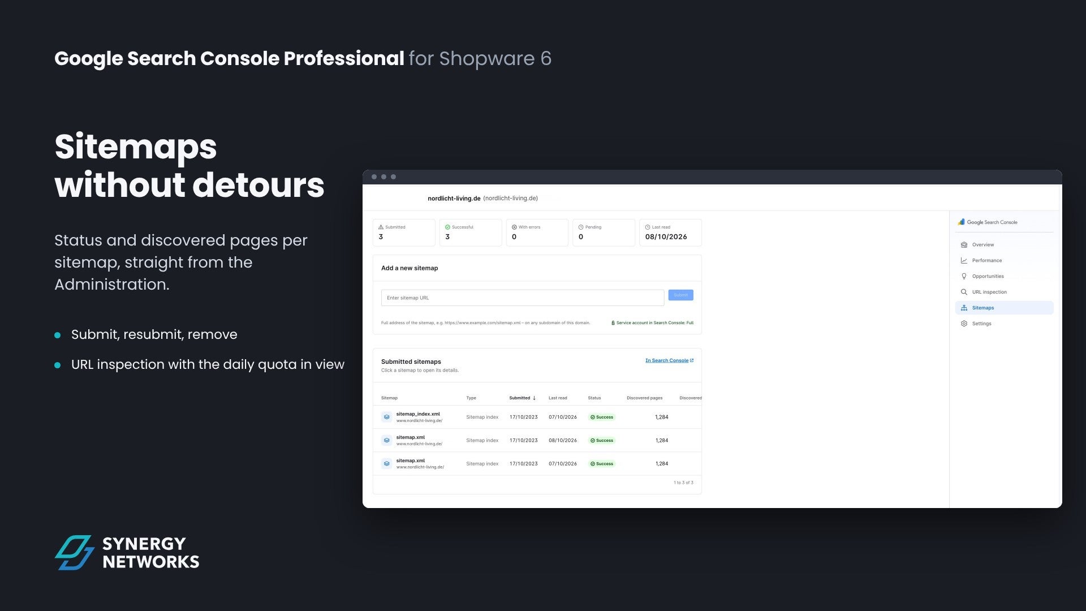
Task: Click Success badge in sitemap_index.xml row
Action: pyautogui.click(x=602, y=418)
